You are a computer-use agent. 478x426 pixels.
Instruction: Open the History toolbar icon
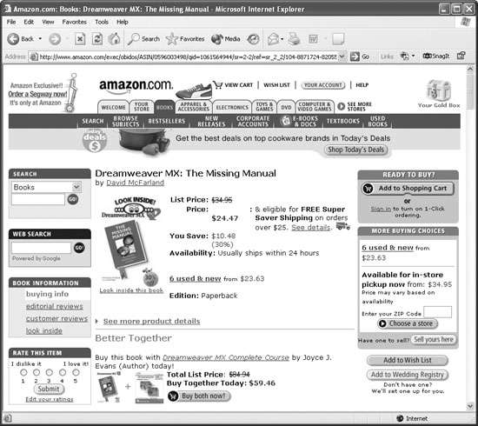(x=253, y=39)
